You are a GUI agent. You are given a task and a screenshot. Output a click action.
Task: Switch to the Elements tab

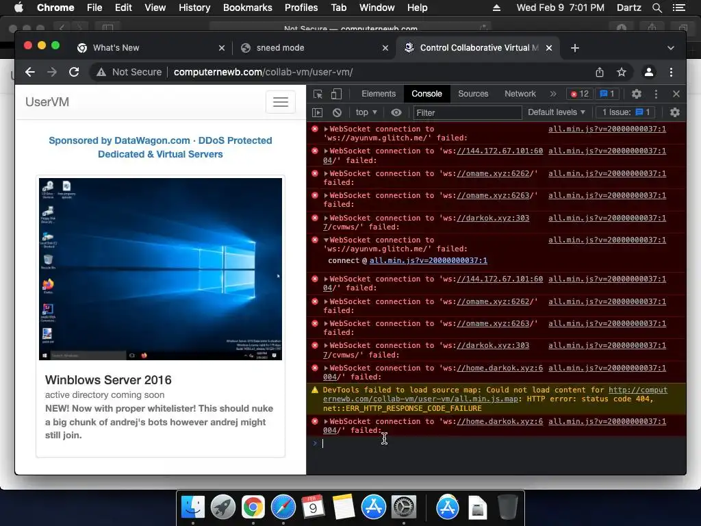pyautogui.click(x=378, y=94)
